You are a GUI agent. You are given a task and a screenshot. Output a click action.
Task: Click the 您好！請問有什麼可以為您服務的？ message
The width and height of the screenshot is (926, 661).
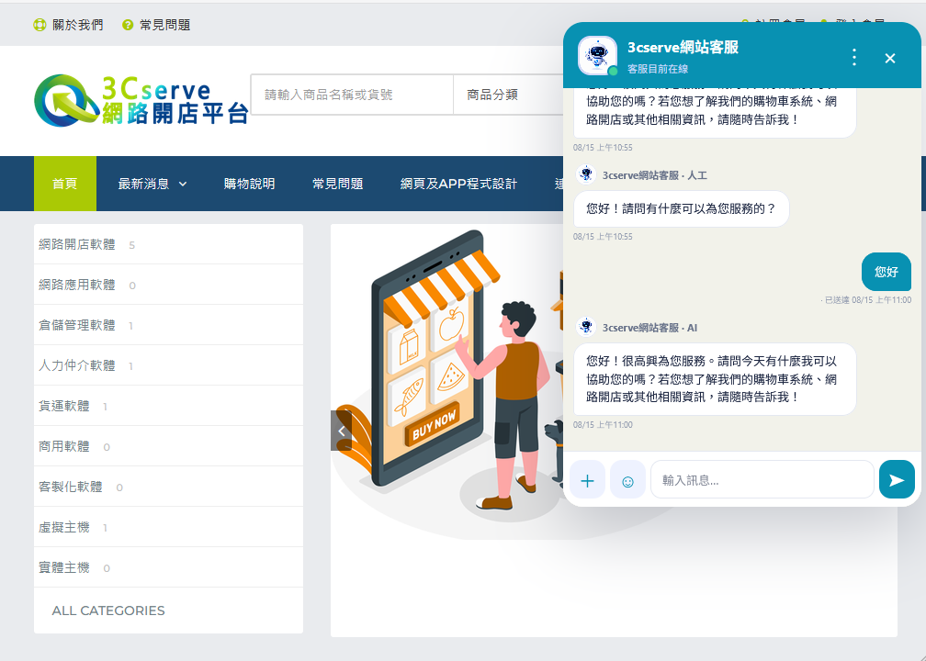[681, 208]
